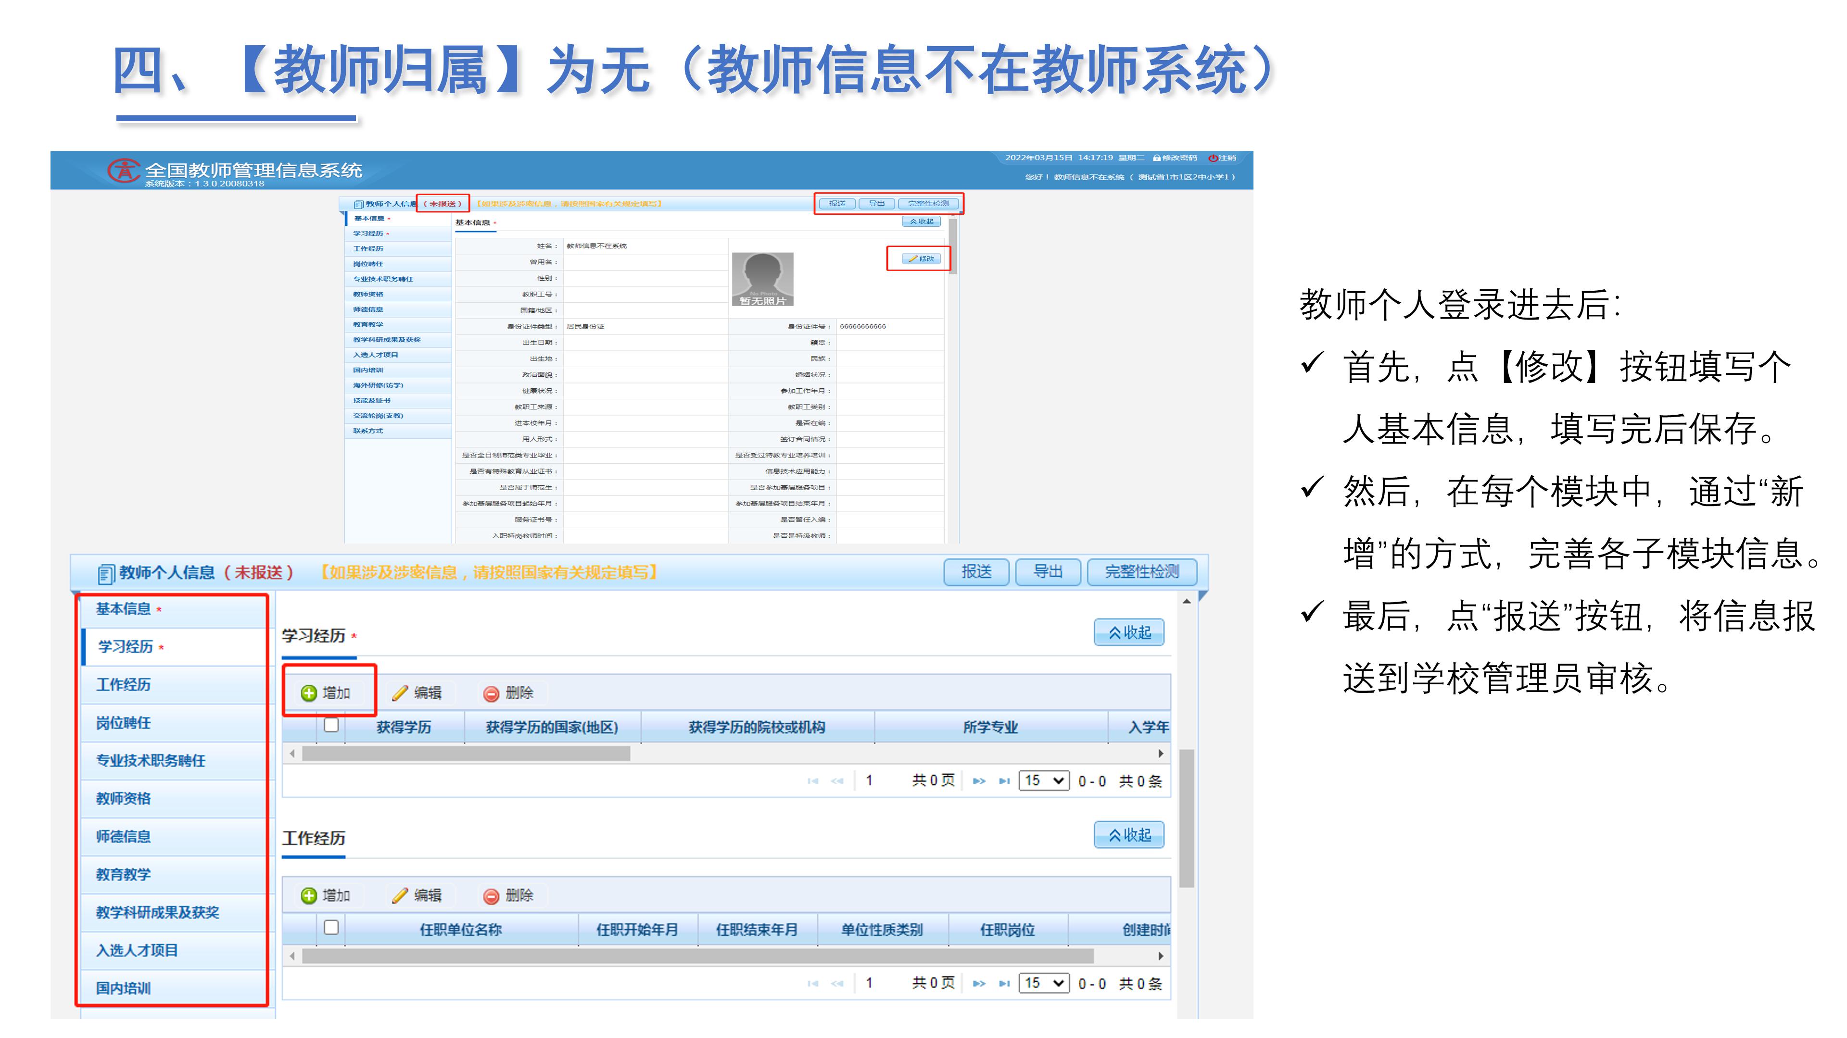Image resolution: width=1847 pixels, height=1038 pixels.
Task: Open 岗位聘任 in the left sidebar
Action: pyautogui.click(x=123, y=723)
